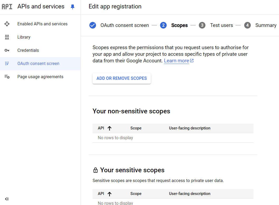The height and width of the screenshot is (205, 279).
Task: Click the Enabled APIs and services icon
Action: [7, 24]
